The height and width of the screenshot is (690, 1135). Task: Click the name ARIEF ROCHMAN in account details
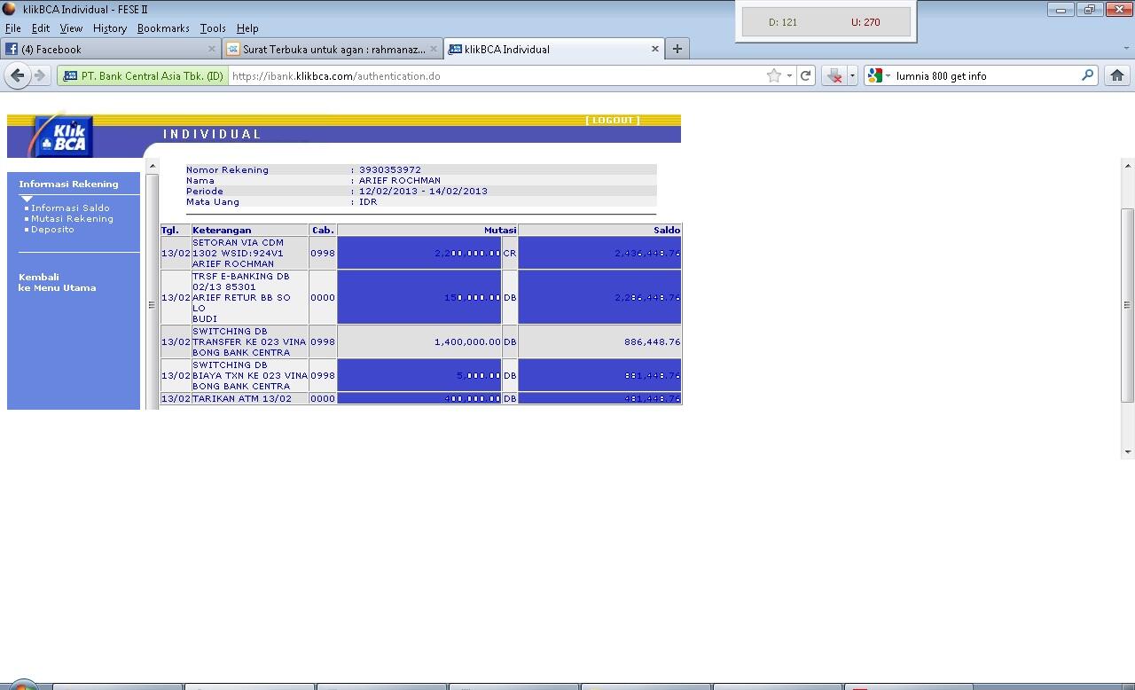point(400,181)
